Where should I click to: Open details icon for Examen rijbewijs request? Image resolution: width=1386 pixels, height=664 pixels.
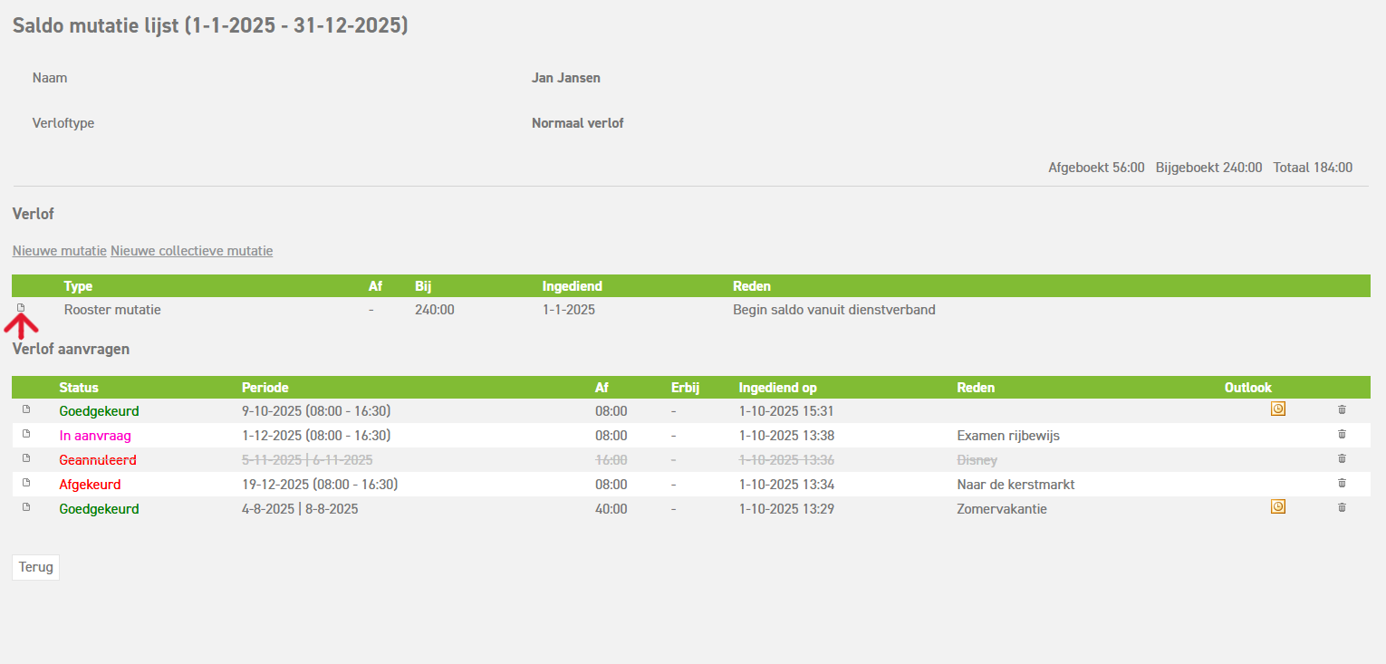tap(26, 434)
